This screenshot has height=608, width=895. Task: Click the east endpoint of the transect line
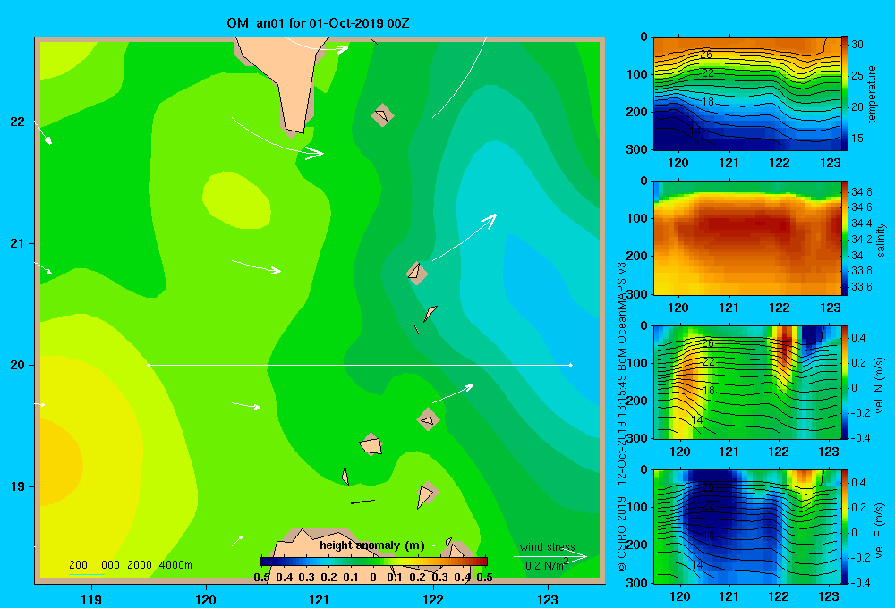[571, 365]
